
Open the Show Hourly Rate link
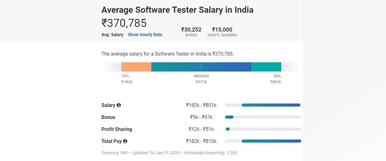coord(145,35)
